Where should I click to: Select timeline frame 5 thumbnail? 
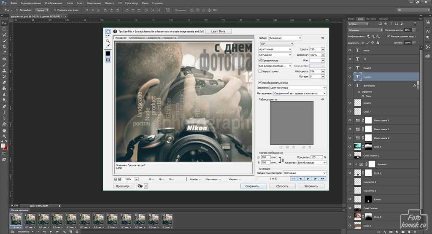click(x=71, y=219)
